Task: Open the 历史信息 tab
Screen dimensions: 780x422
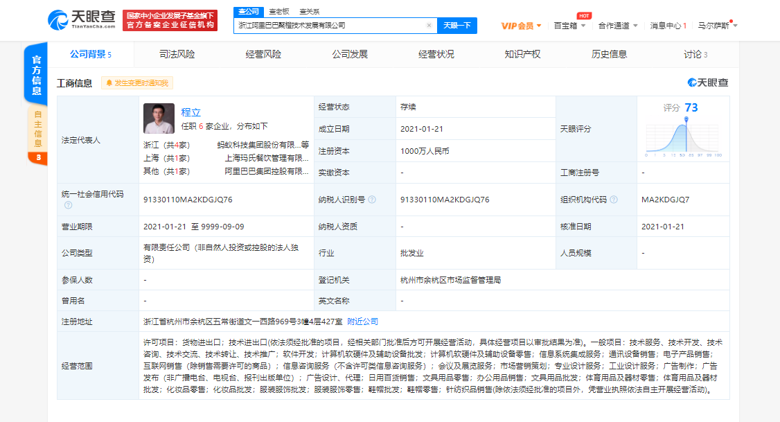Action: [609, 53]
